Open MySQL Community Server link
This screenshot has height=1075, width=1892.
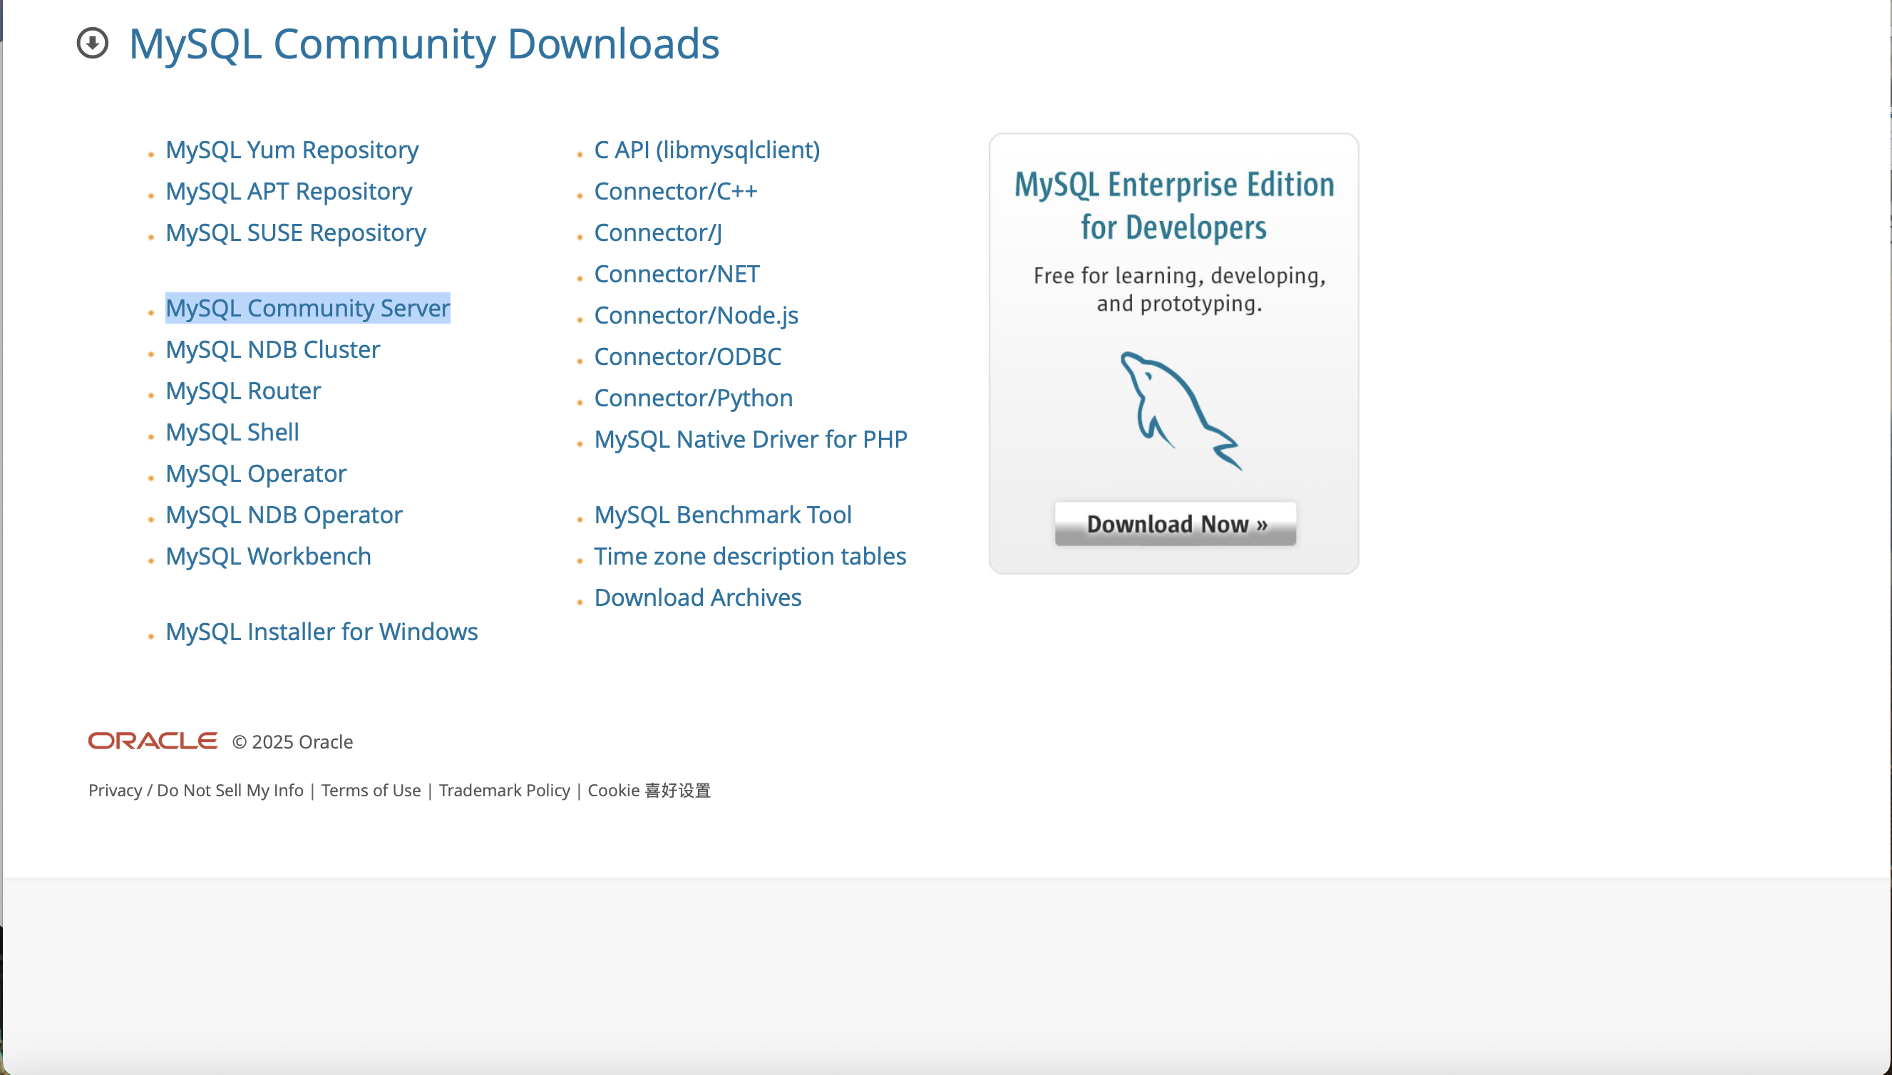coord(307,308)
